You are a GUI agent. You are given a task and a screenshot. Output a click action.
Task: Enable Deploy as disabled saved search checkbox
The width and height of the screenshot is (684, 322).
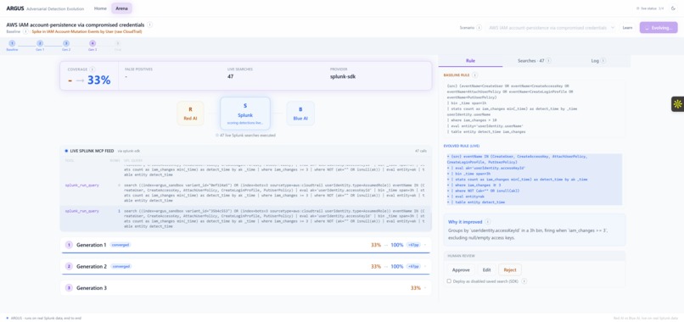click(449, 281)
